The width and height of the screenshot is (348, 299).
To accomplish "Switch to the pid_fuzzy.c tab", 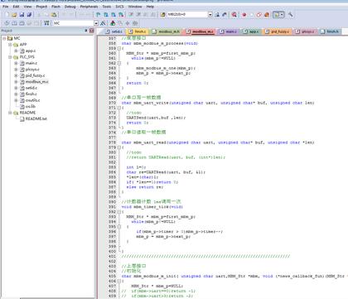I will pos(277,31).
